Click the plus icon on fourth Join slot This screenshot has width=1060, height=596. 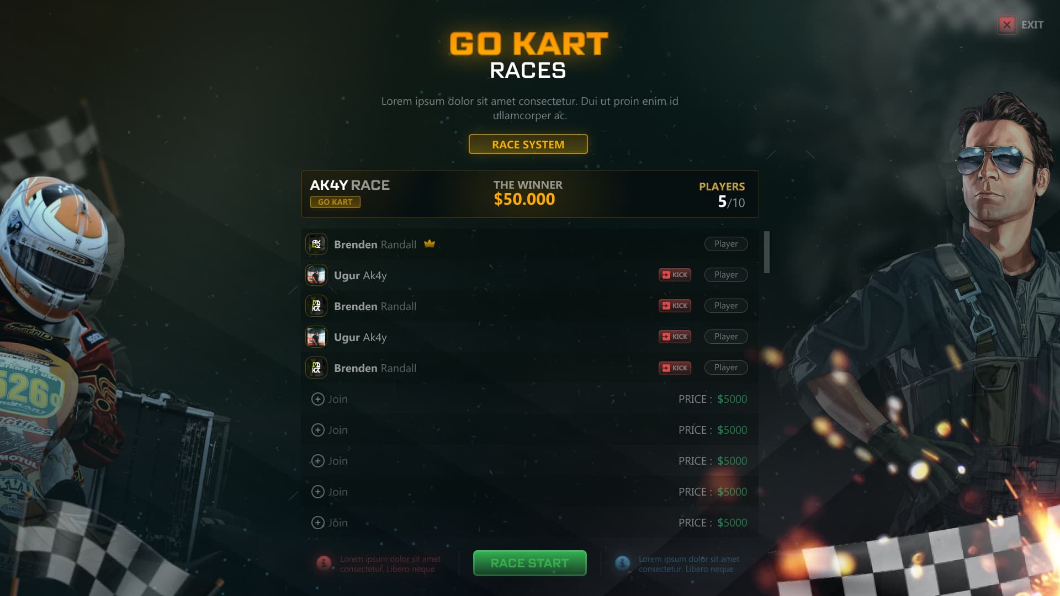click(x=318, y=492)
